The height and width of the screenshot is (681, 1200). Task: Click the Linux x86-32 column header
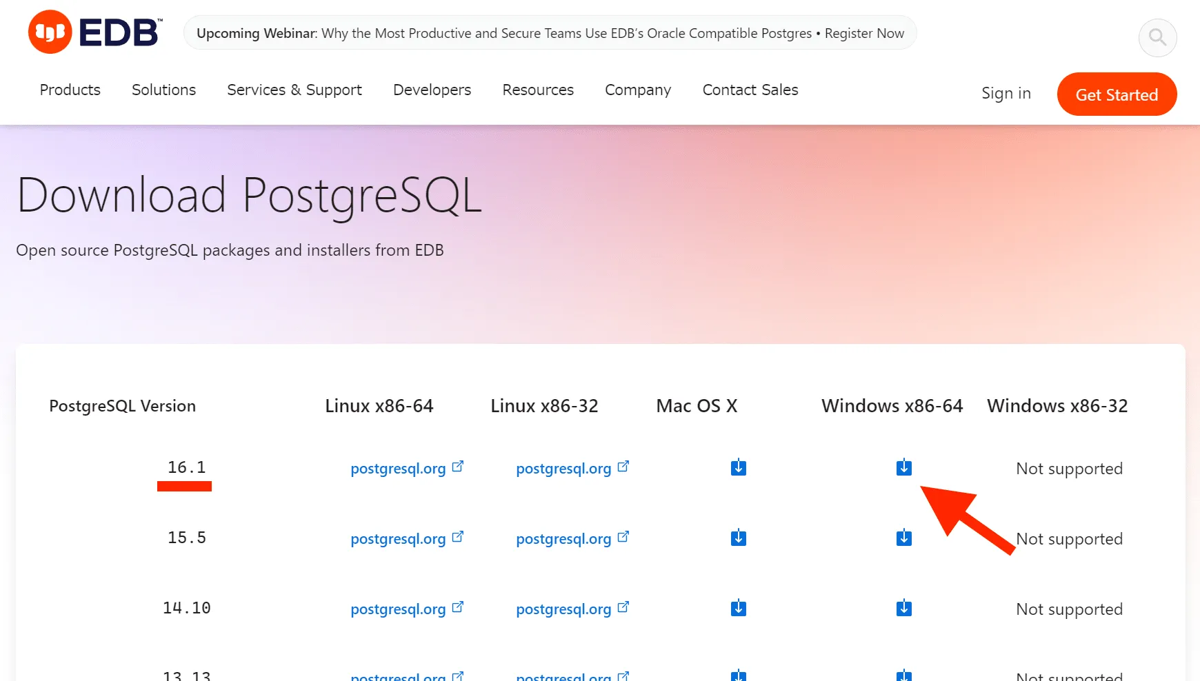pyautogui.click(x=544, y=406)
